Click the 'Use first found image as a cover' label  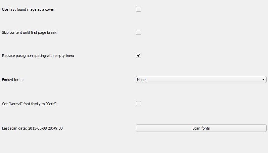click(x=29, y=9)
